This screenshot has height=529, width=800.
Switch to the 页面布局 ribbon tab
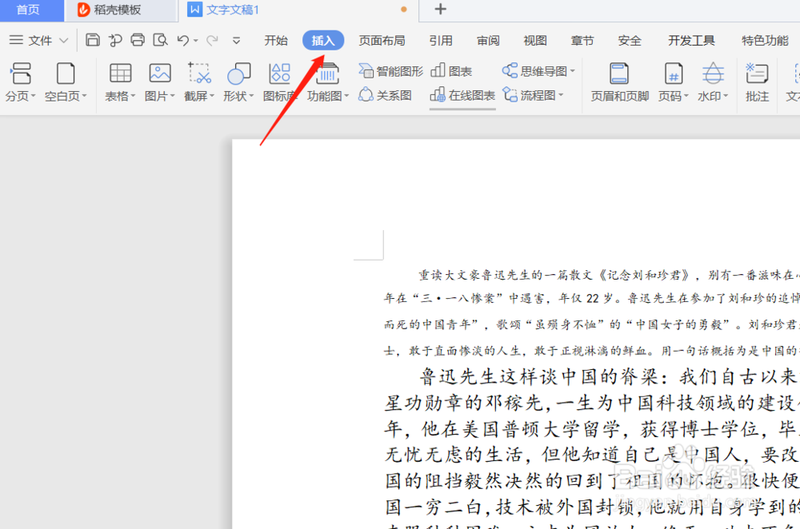click(382, 40)
